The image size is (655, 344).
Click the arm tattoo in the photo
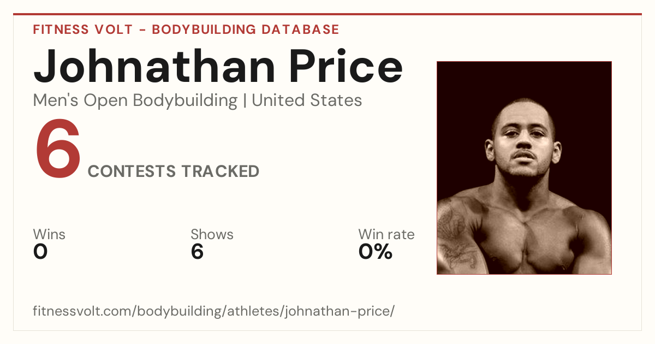click(x=455, y=235)
